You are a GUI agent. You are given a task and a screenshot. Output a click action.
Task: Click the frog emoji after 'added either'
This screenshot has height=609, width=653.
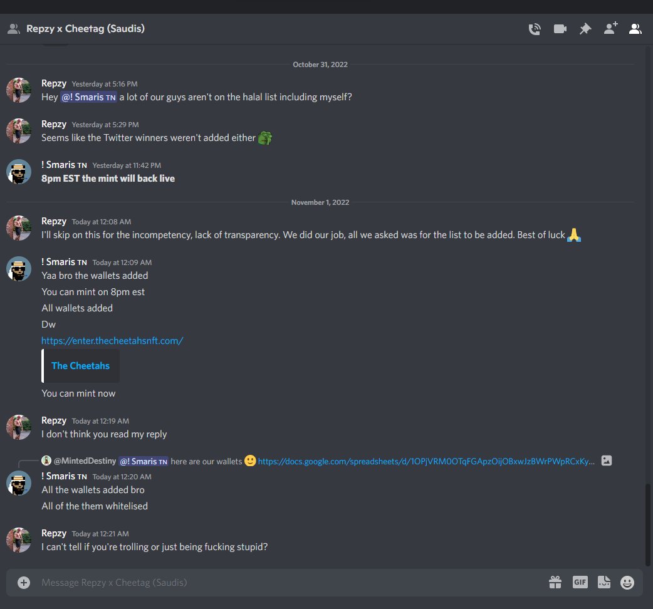265,138
